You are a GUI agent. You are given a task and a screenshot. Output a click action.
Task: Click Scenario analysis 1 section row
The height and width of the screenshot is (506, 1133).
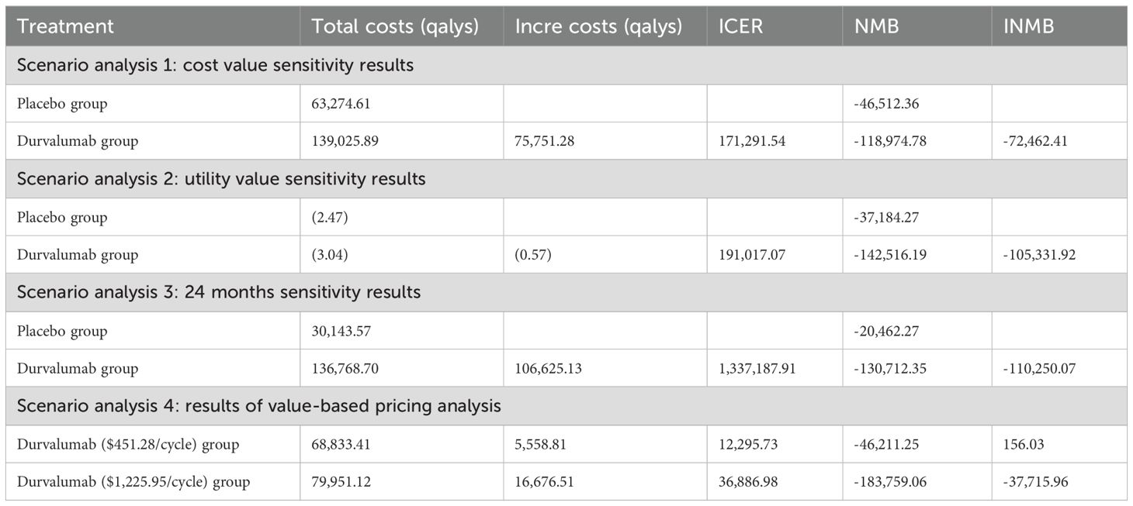pyautogui.click(x=215, y=65)
